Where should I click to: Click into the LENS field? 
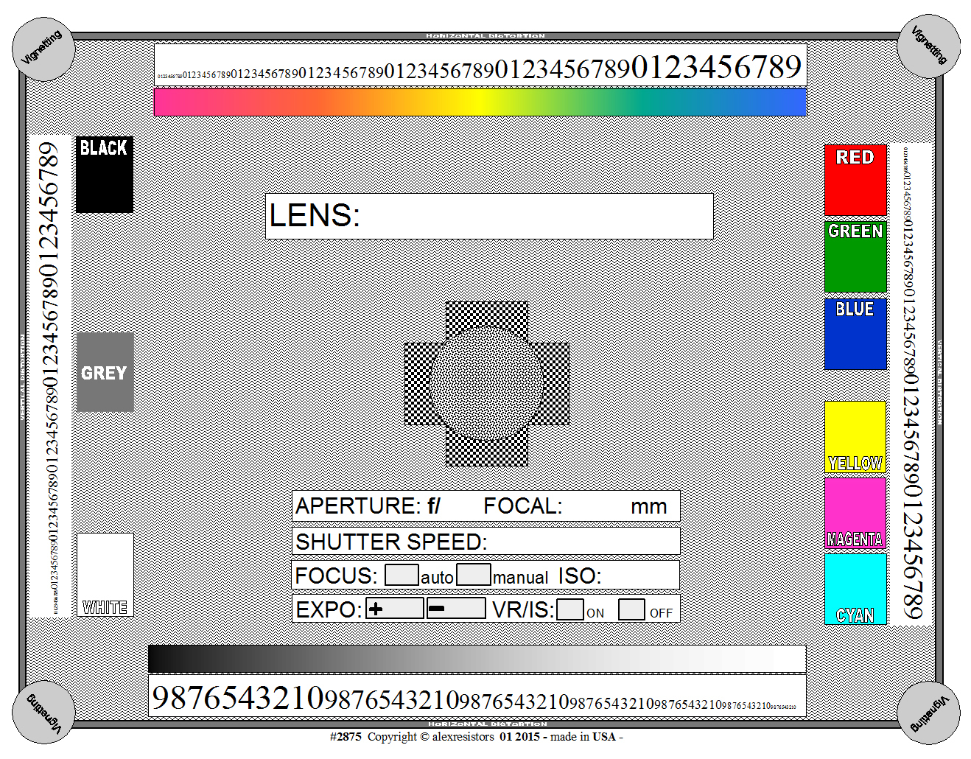[489, 216]
